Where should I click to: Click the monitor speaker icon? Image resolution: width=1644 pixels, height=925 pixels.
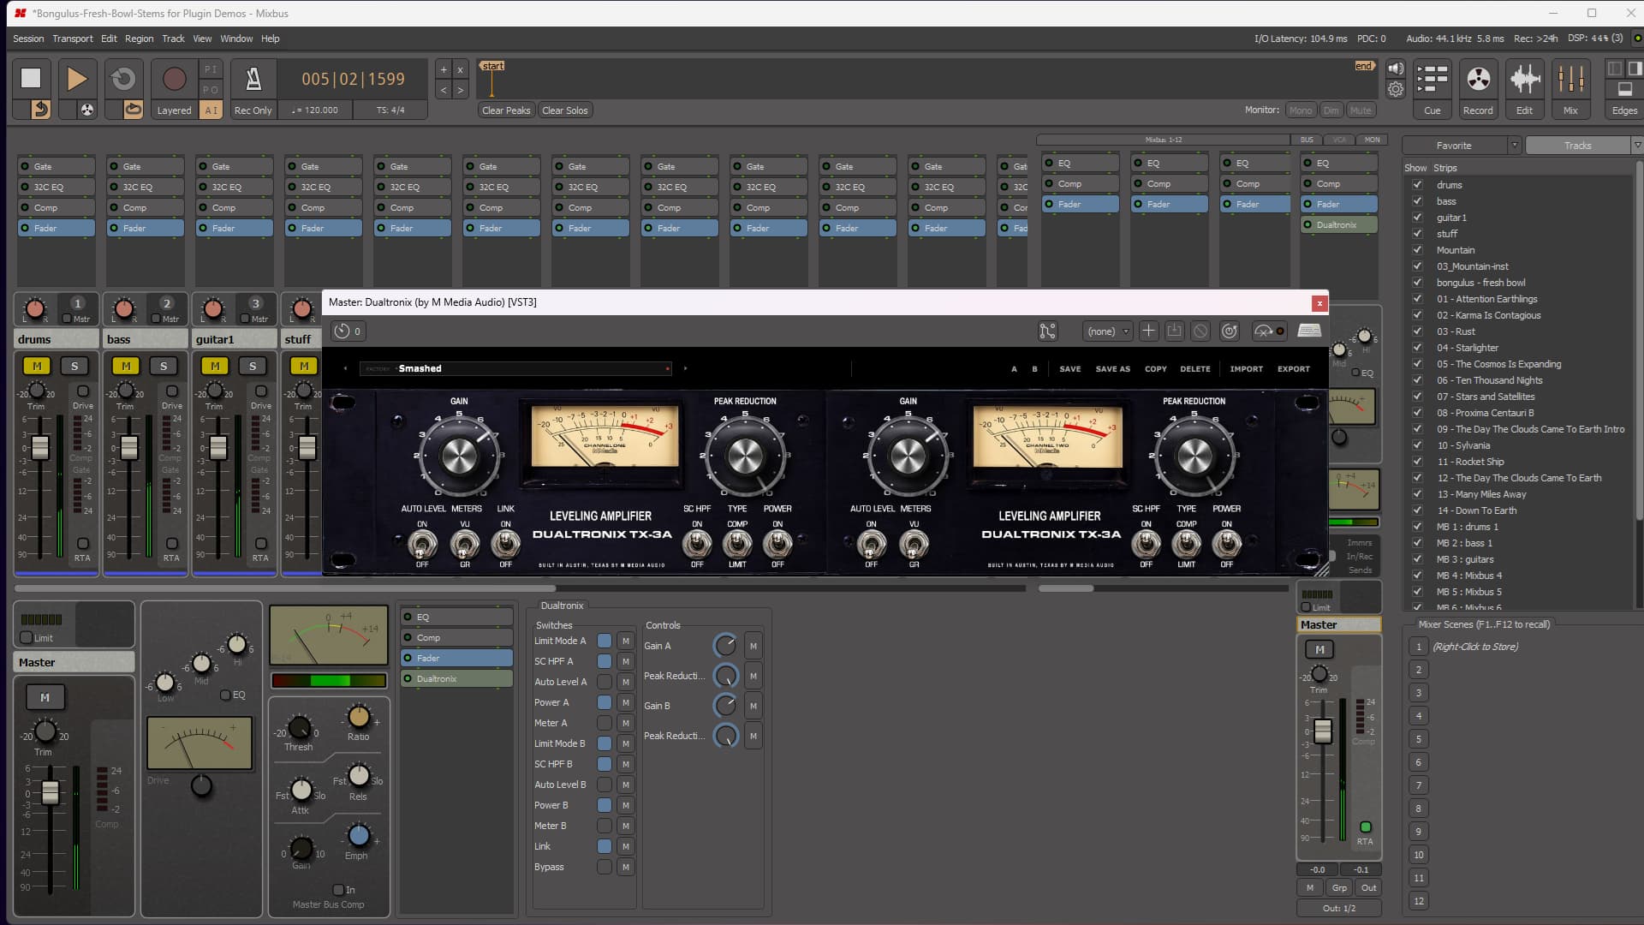(1396, 69)
